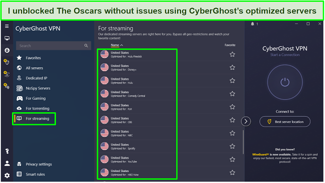Image resolution: width=325 pixels, height=183 pixels.
Task: Open the hamburger menu icon
Action: [7, 26]
